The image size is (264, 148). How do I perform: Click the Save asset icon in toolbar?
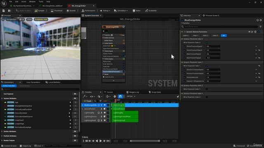click(x=4, y=11)
